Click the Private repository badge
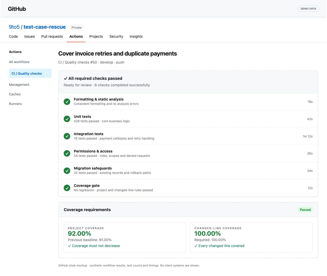Viewport: 327px width, 276px height. (x=77, y=27)
